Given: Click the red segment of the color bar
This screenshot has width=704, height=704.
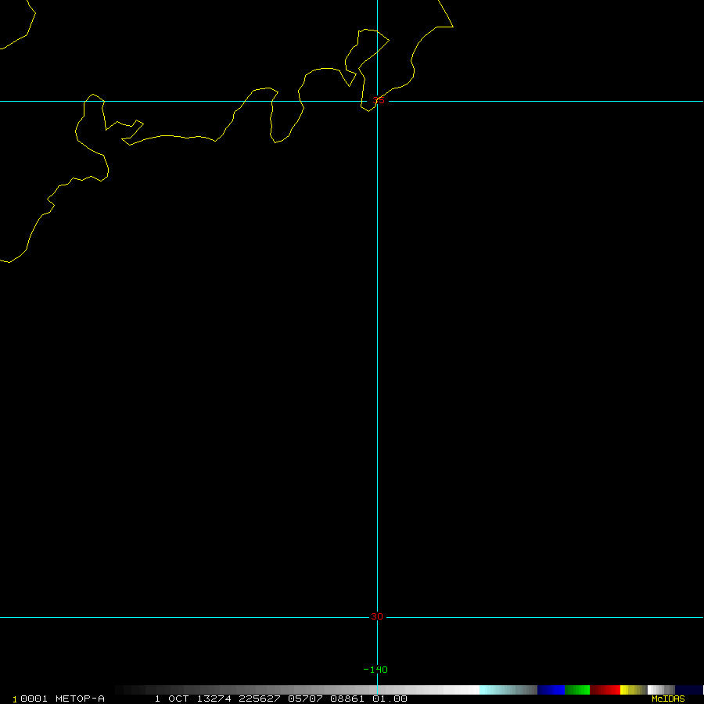Looking at the screenshot, I should [x=605, y=690].
